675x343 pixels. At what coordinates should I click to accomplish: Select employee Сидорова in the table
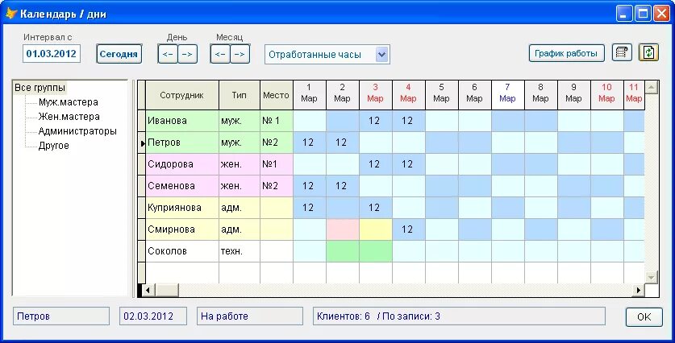click(182, 164)
